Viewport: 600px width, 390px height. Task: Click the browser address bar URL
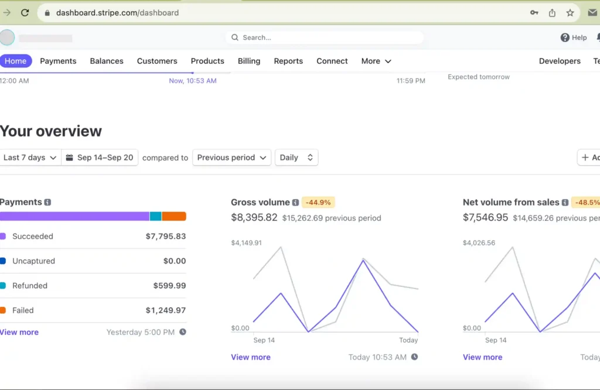[117, 13]
